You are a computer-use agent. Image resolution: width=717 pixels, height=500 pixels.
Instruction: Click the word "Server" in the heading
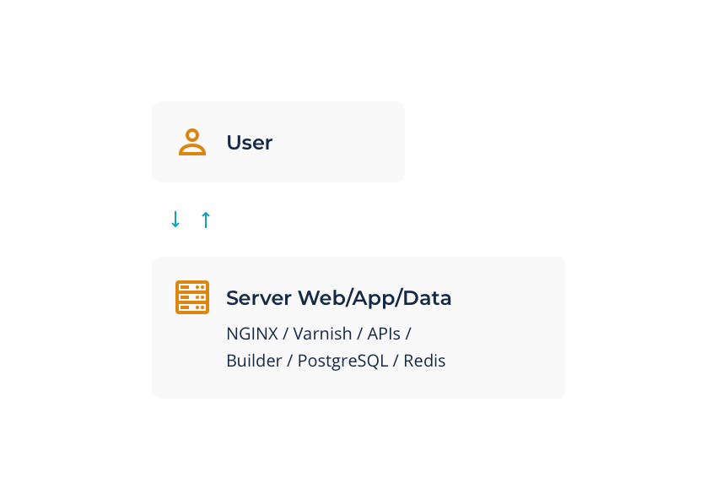point(259,298)
